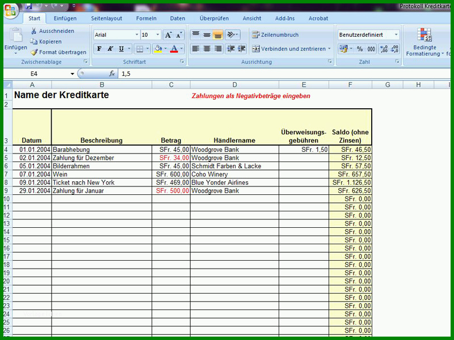Remove a decimal place
This screenshot has width=454, height=340.
coord(394,49)
